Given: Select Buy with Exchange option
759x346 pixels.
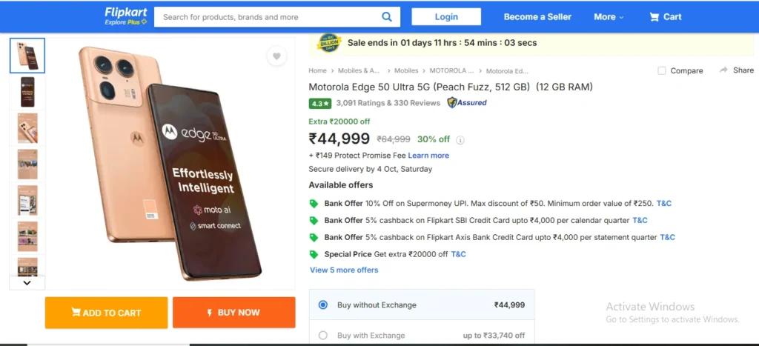Looking at the screenshot, I should [322, 336].
